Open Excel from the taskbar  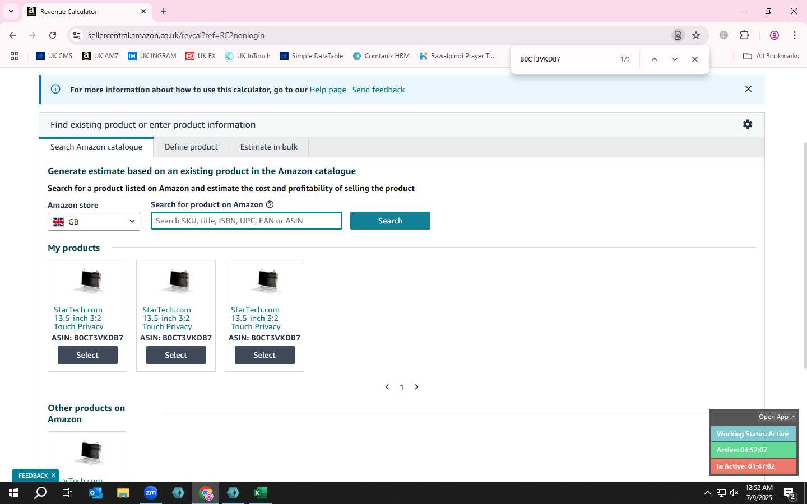click(x=261, y=493)
